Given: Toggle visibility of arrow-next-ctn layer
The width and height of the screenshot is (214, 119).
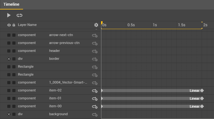Looking at the screenshot, I should click(x=9, y=35).
